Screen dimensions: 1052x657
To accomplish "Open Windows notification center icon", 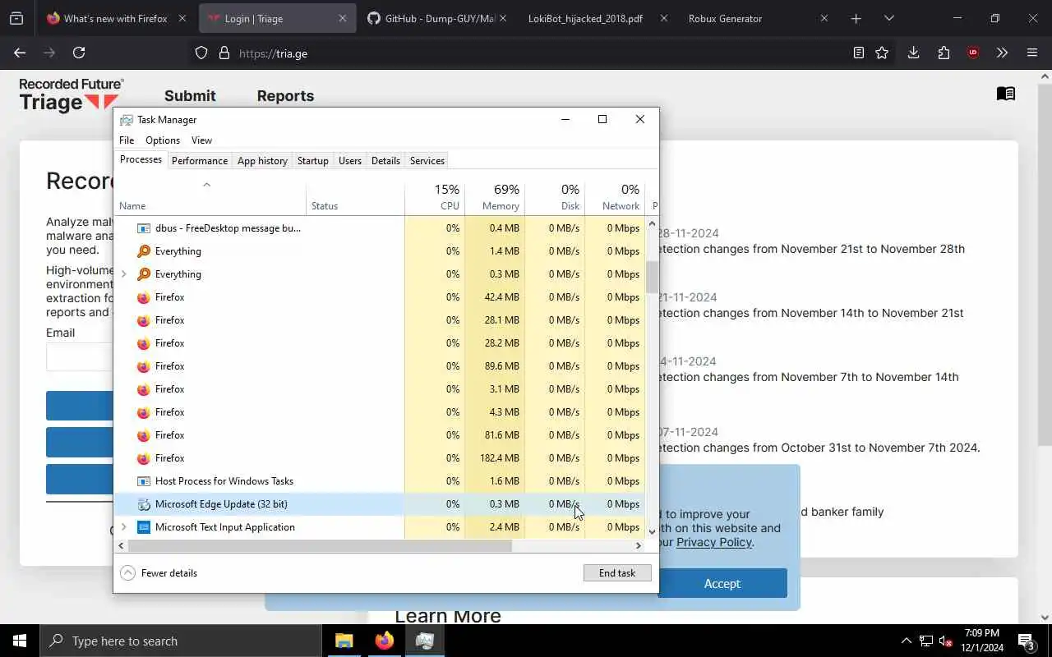I will pos(1026,641).
